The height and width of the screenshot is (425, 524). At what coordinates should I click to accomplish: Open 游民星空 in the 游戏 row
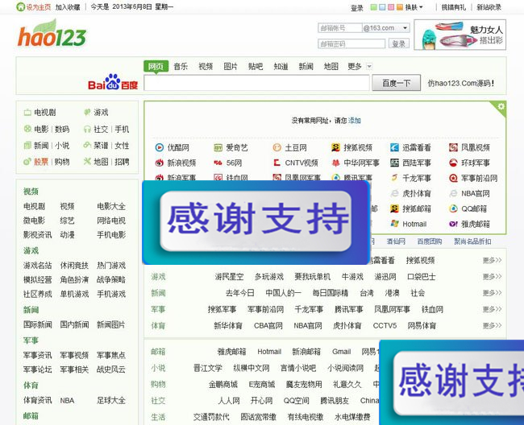pos(229,277)
